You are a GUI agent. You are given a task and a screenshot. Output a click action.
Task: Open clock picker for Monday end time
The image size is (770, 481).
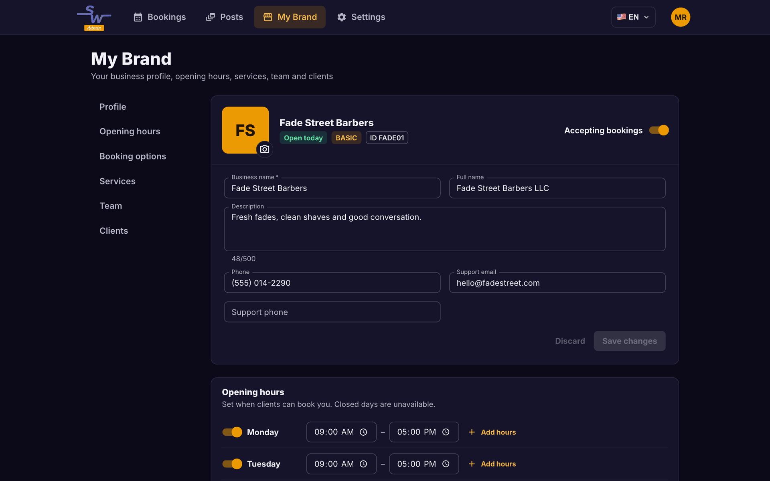coord(446,432)
